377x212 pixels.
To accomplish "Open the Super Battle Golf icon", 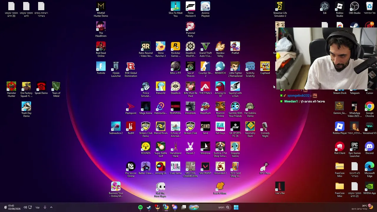I will pos(161,150).
